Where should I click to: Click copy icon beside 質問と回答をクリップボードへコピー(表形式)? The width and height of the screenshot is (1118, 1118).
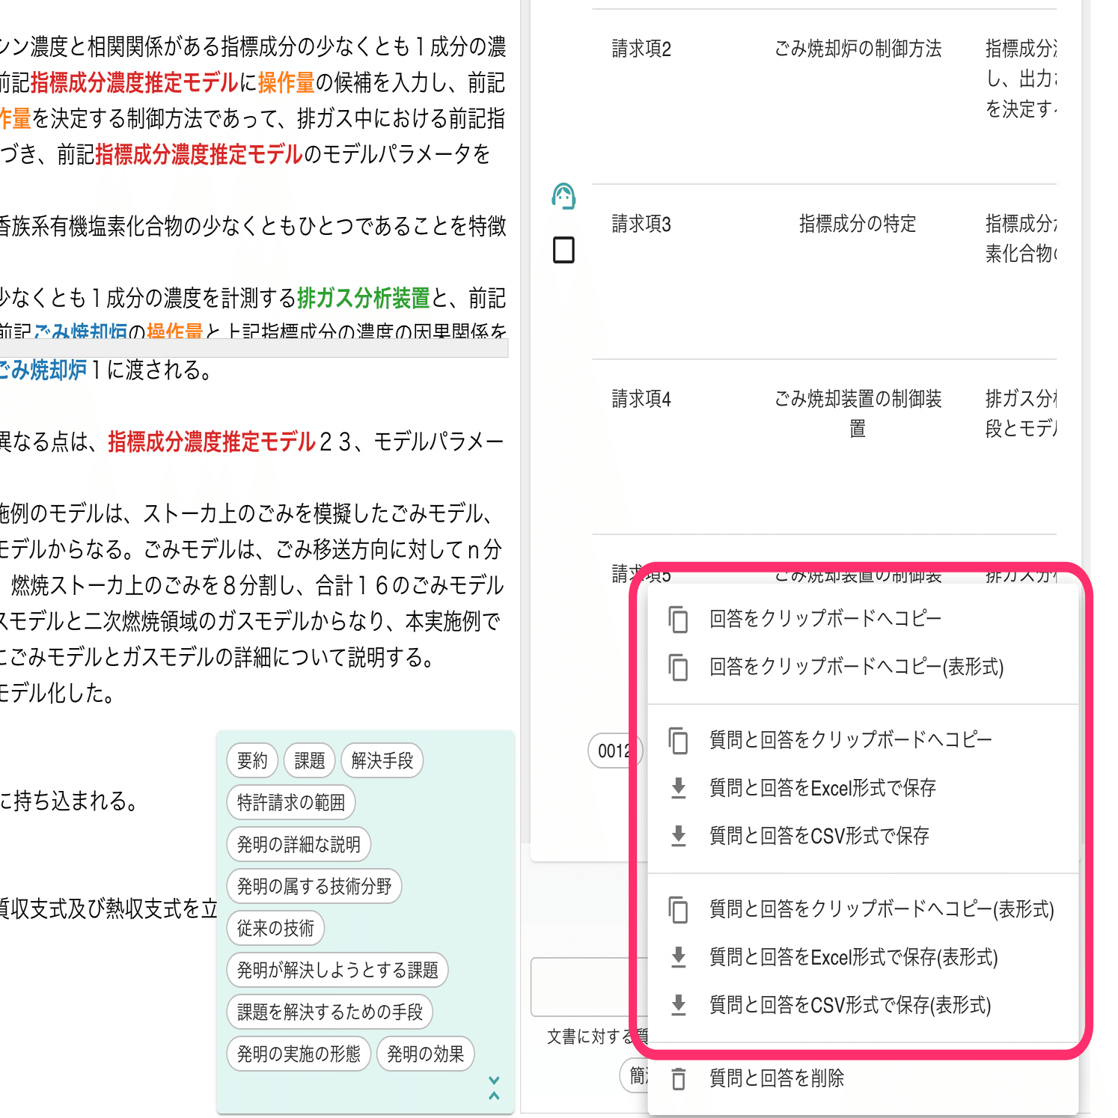[677, 909]
